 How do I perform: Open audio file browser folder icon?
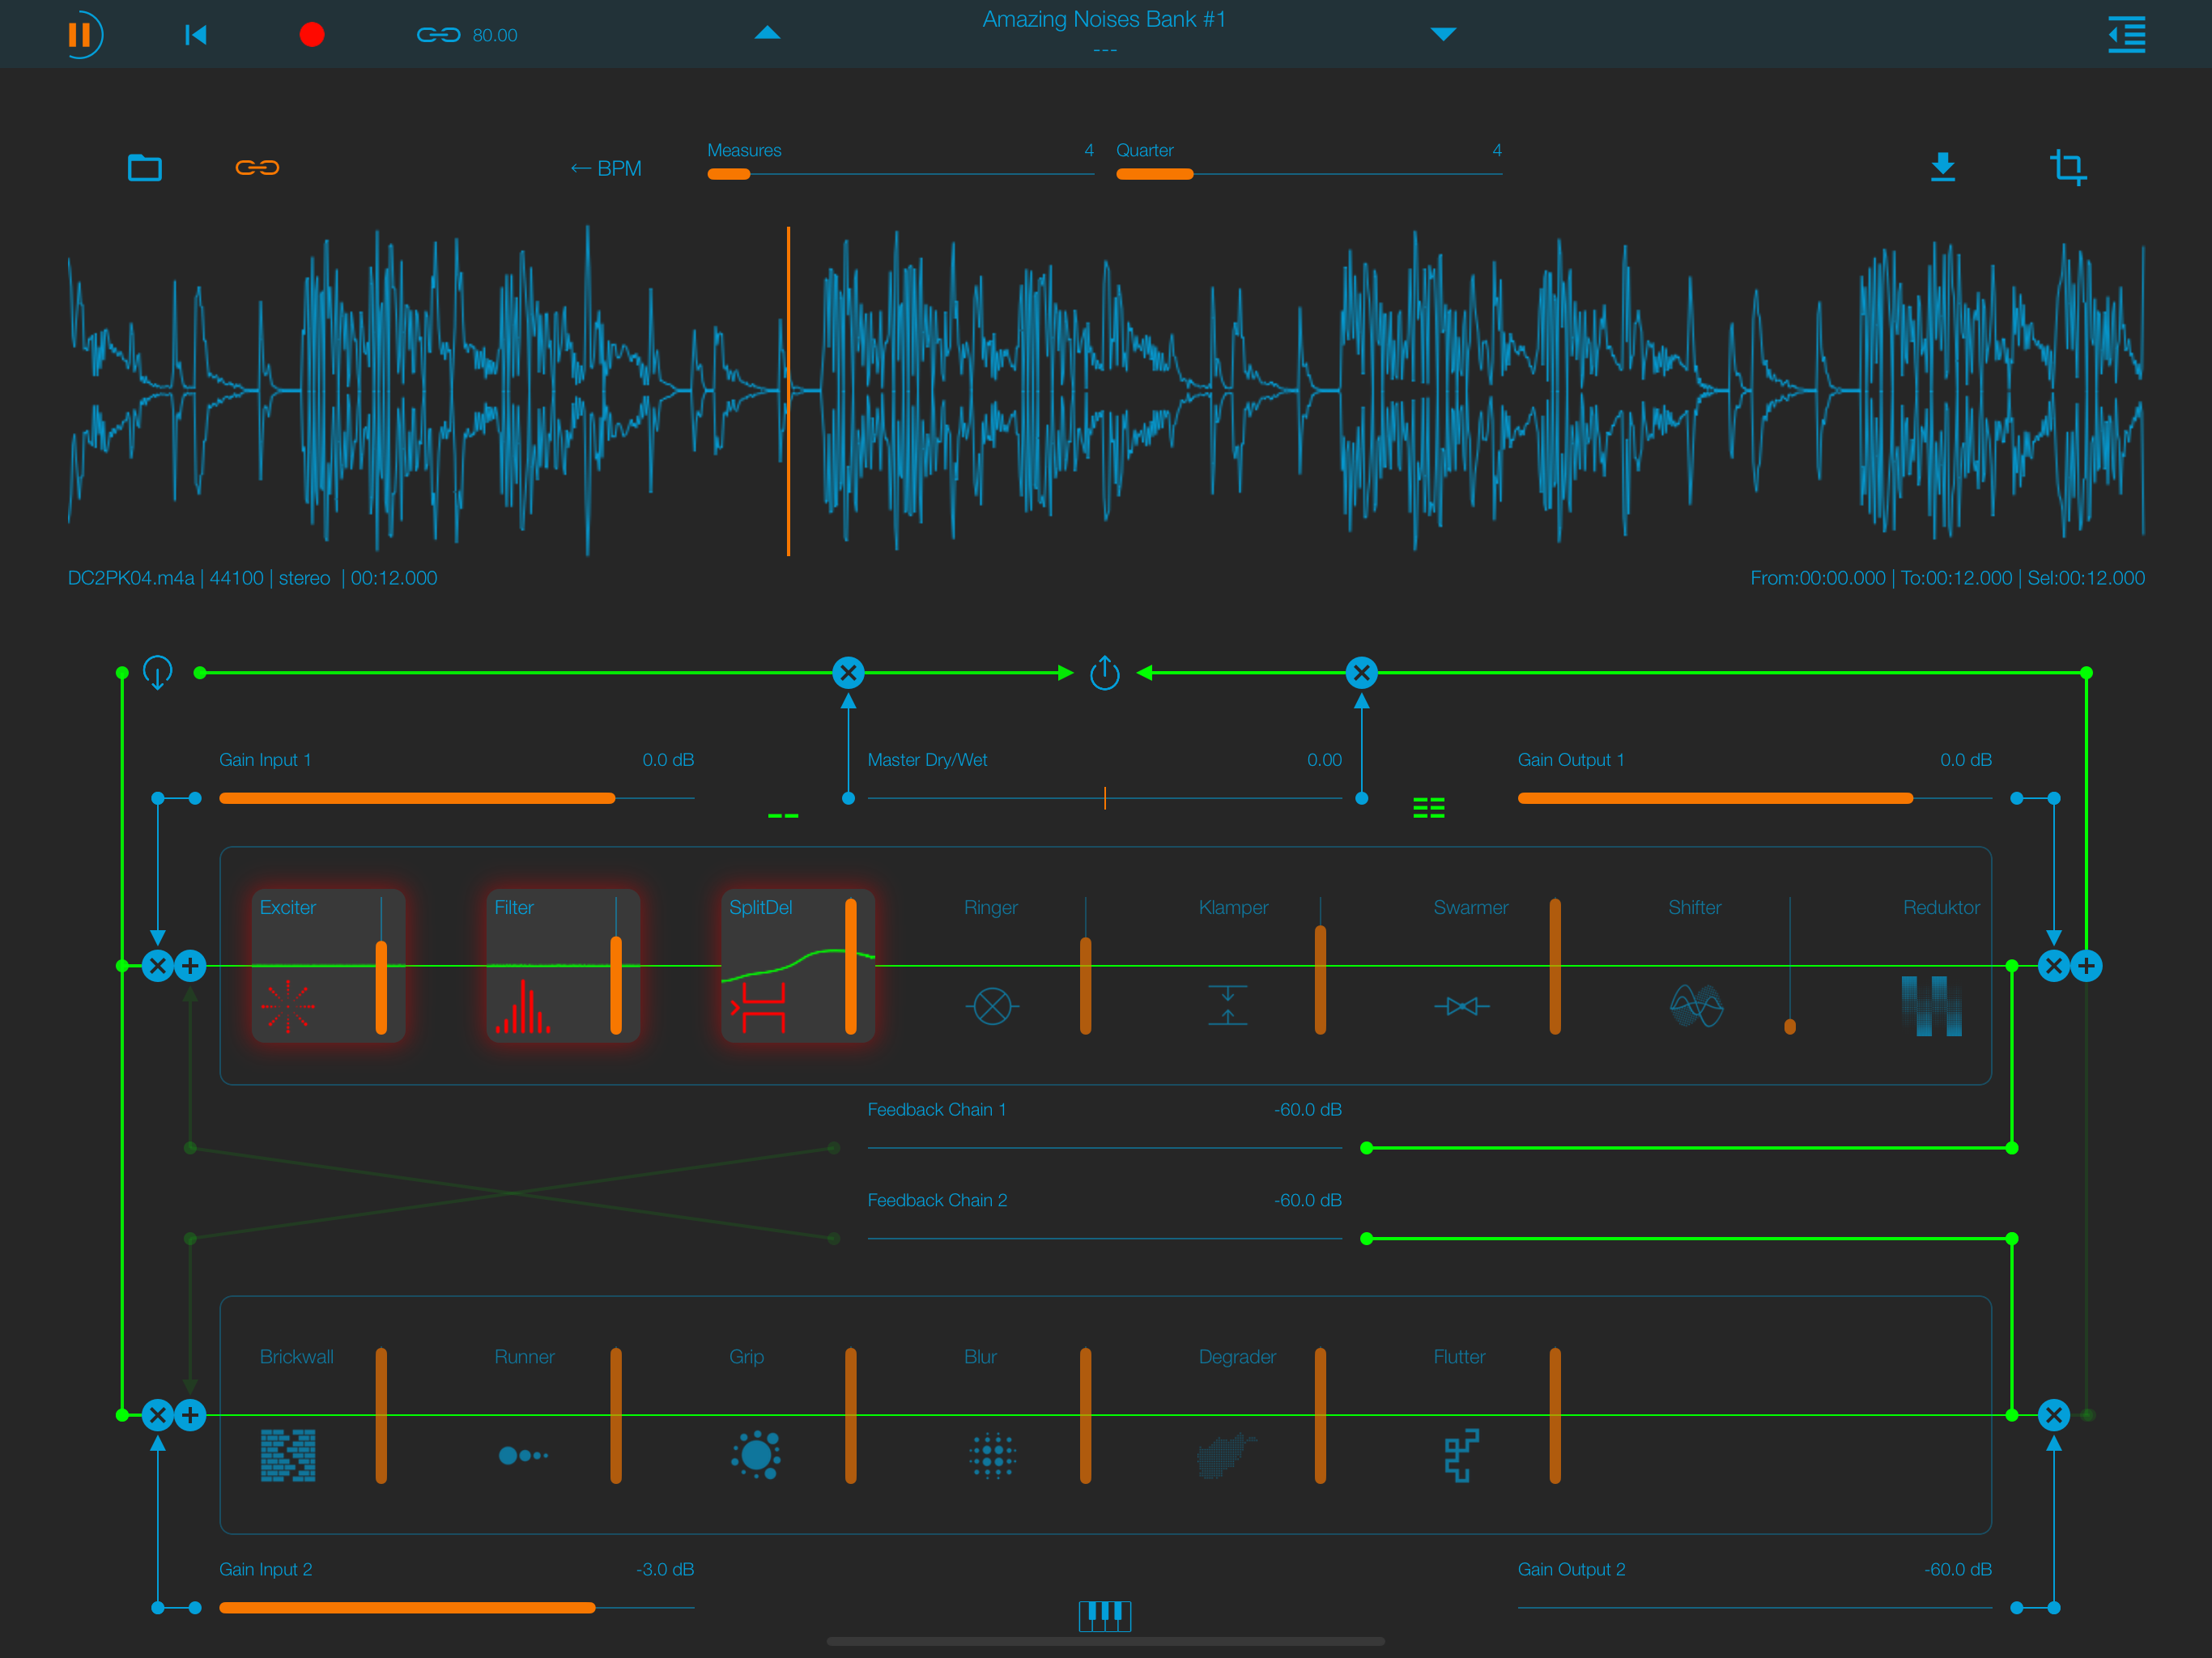point(145,167)
